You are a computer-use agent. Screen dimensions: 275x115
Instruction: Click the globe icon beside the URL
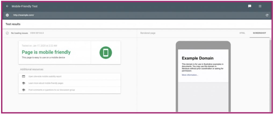tap(7, 15)
